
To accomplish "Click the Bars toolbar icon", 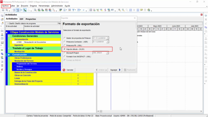I will 61,10.
